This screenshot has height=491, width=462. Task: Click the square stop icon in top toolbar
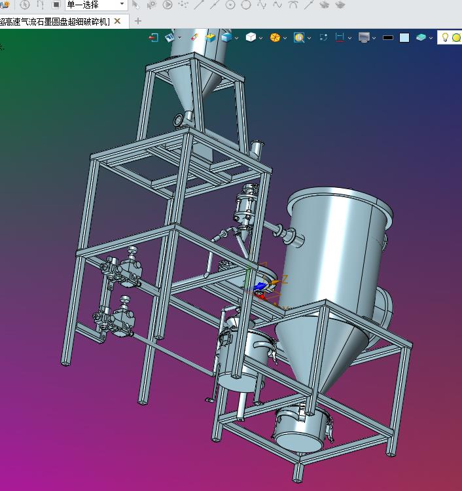click(56, 5)
